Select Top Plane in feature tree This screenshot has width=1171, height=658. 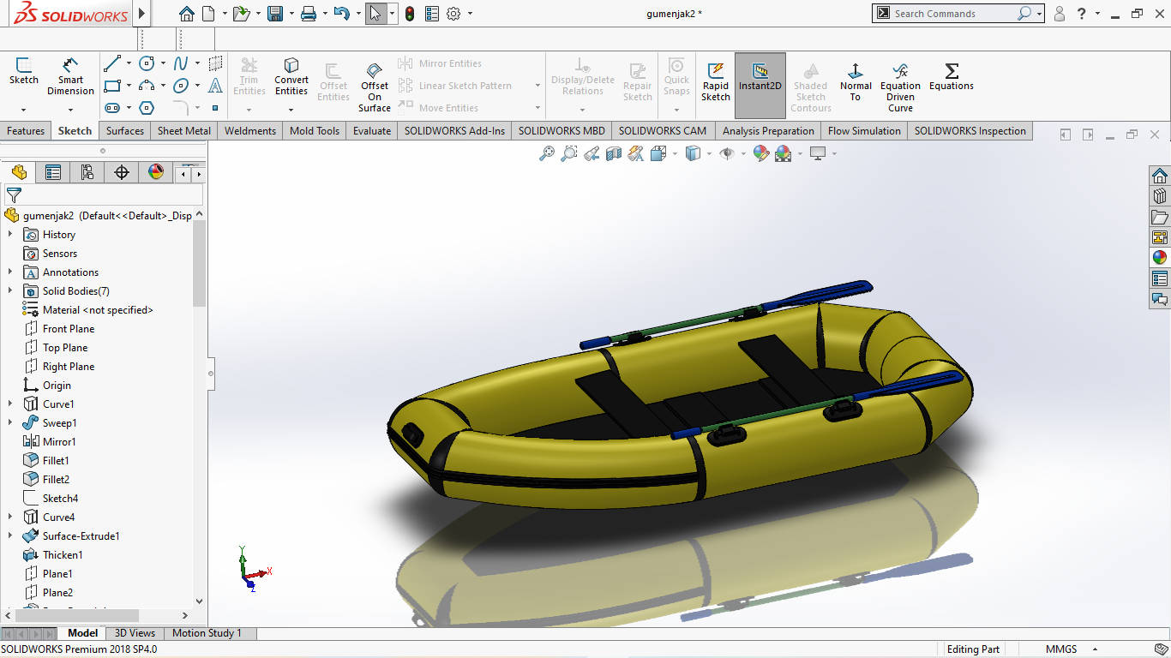65,347
